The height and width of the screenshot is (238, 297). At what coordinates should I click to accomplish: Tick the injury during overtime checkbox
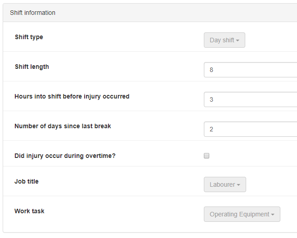(207, 156)
